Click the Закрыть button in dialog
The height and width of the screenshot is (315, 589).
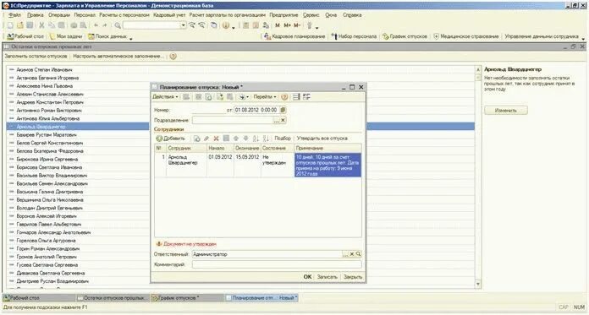pos(353,277)
